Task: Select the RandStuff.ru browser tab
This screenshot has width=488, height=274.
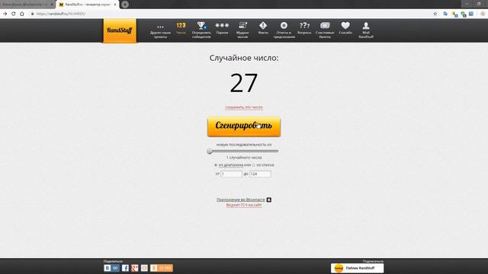Action: tap(87, 5)
